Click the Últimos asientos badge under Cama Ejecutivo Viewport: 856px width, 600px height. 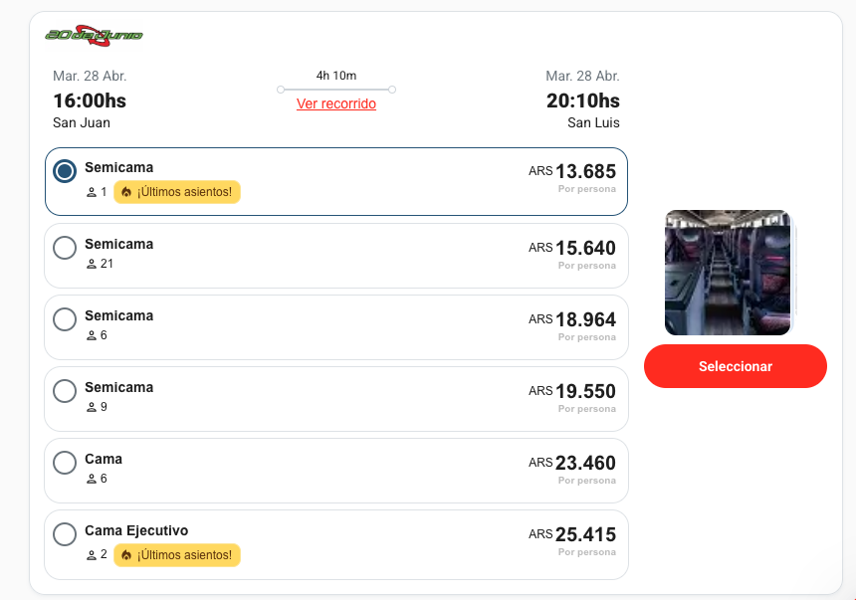[177, 555]
